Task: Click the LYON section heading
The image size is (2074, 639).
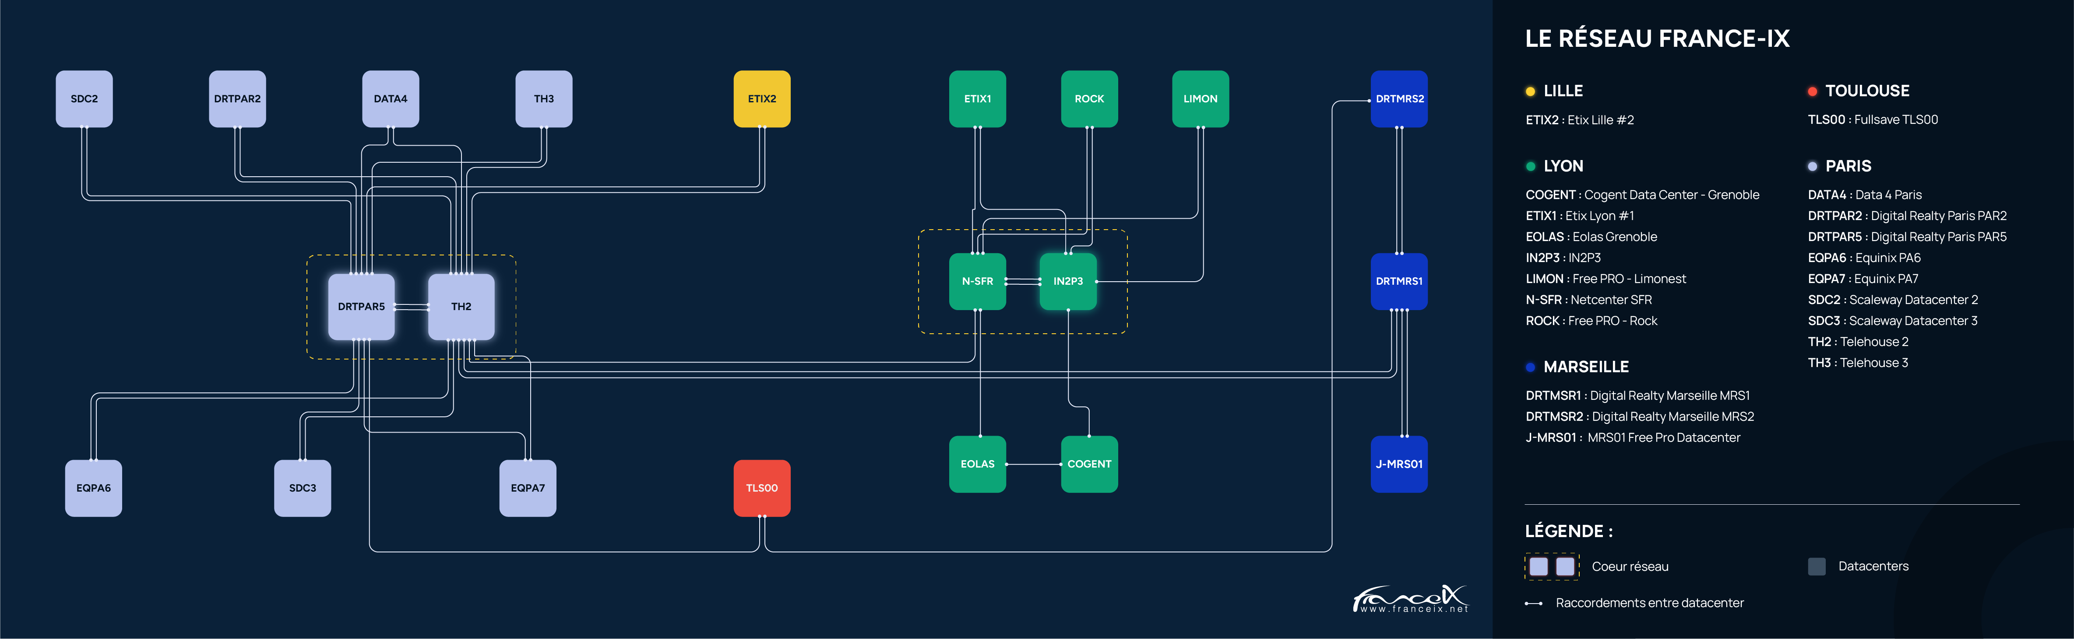Action: [1563, 166]
